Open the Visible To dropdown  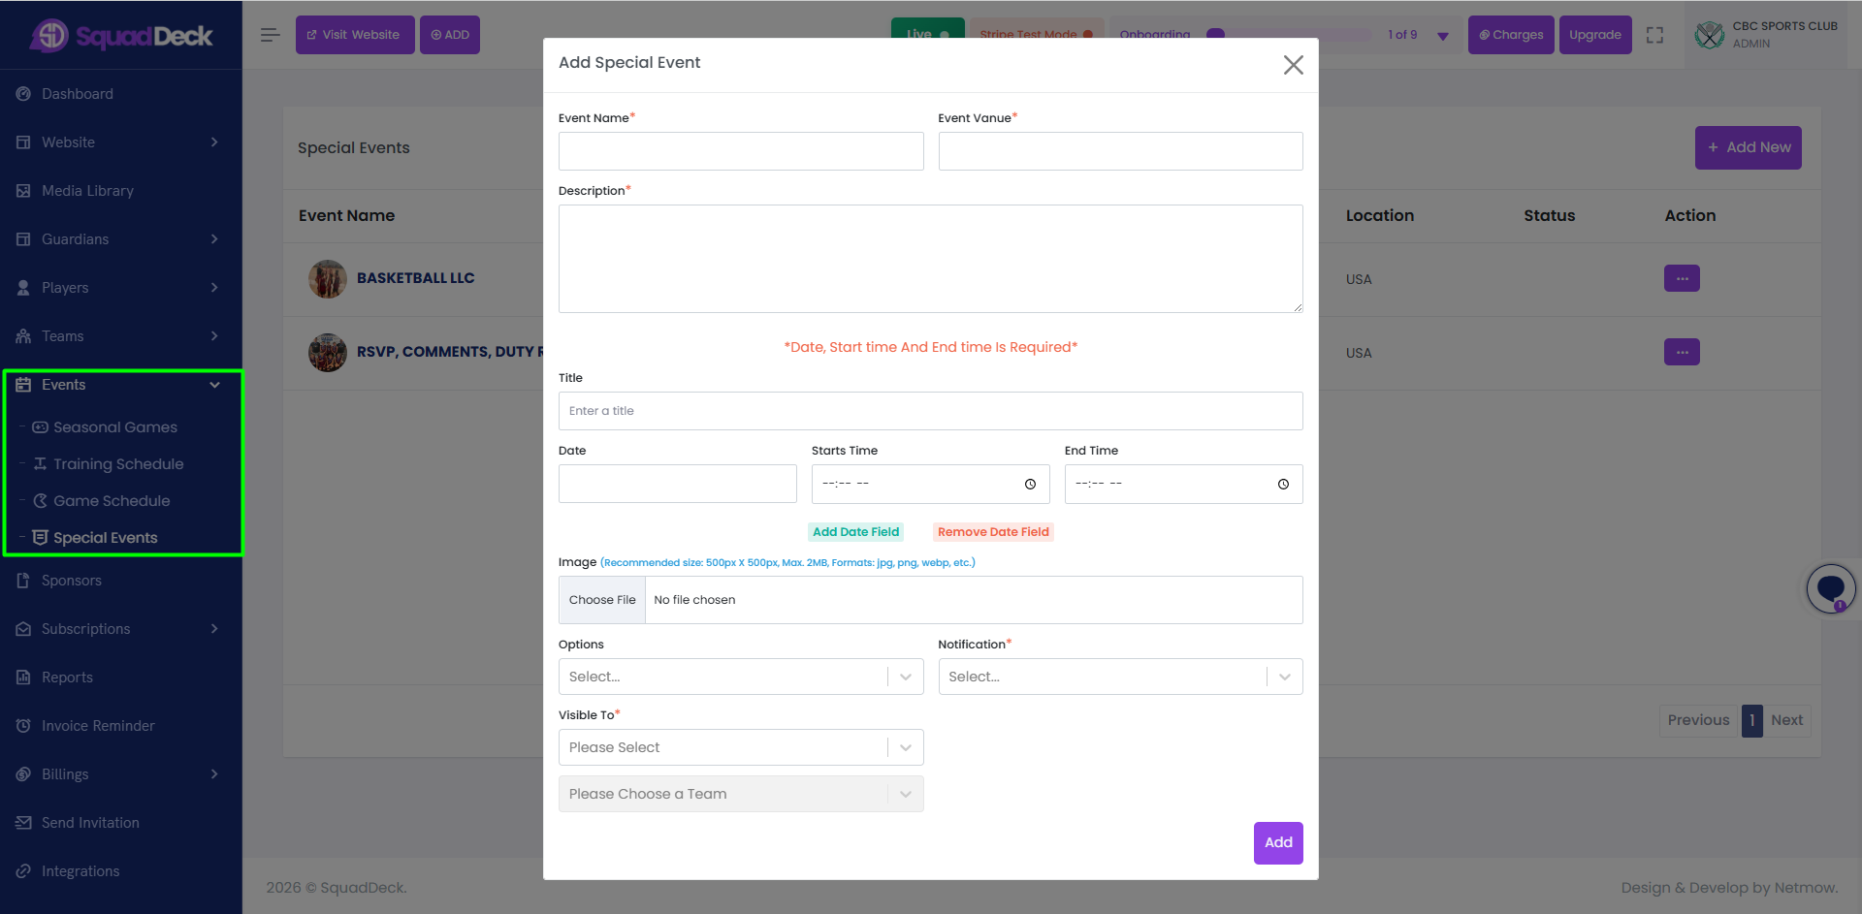click(741, 747)
